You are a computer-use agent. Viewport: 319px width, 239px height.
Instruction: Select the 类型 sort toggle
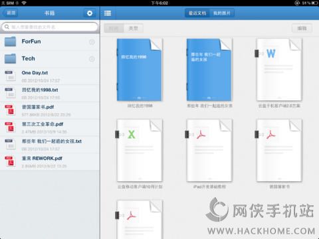[x=134, y=29]
